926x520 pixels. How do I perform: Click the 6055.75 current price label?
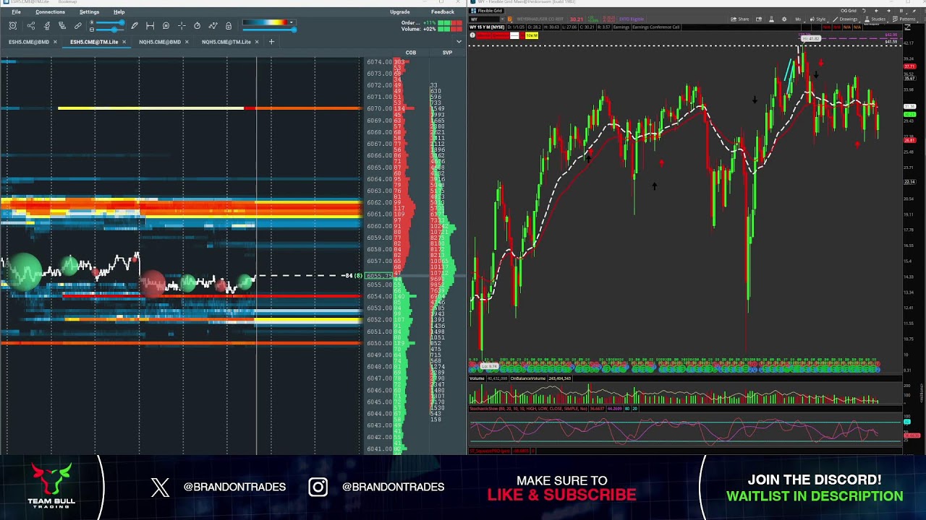379,276
